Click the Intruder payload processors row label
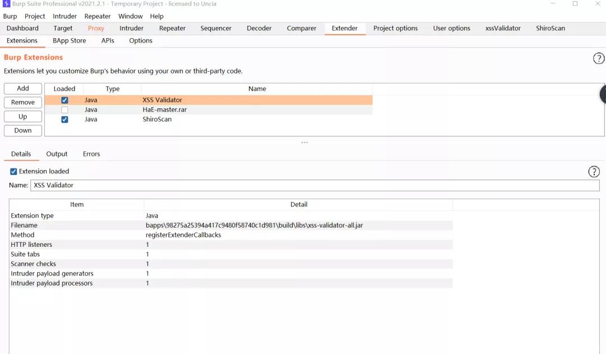 coord(52,283)
